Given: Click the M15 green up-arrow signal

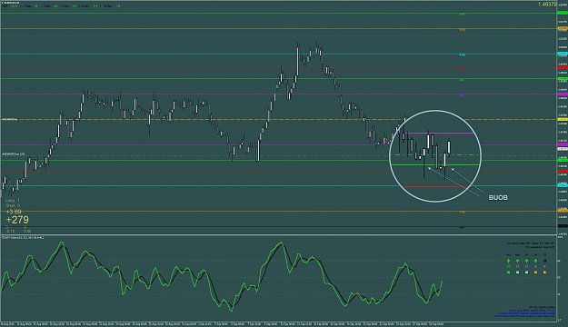Looking at the screenshot, I should 509,261.
